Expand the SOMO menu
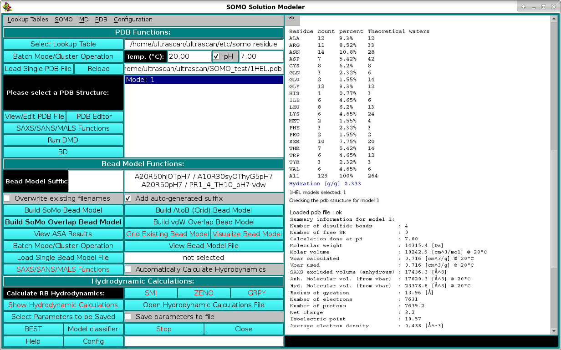This screenshot has width=561, height=350. click(x=64, y=20)
